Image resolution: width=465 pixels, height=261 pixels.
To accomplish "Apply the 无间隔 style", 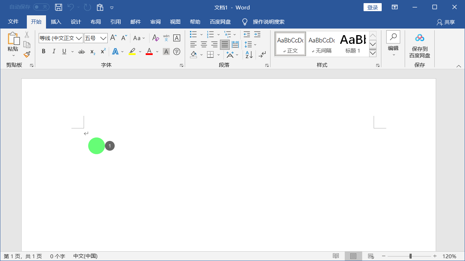I will [x=321, y=44].
